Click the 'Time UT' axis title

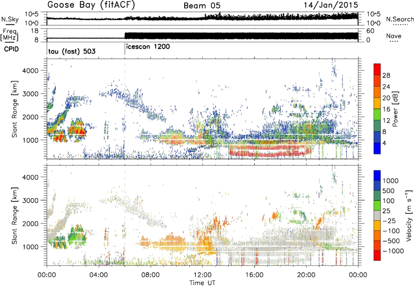(202, 282)
